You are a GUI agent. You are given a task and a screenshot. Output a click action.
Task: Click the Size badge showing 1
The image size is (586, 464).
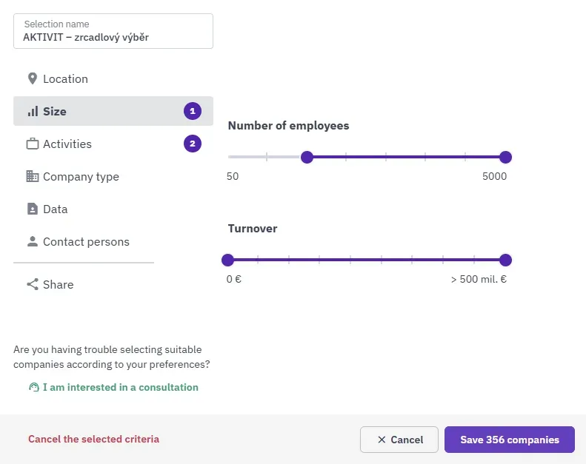[193, 111]
